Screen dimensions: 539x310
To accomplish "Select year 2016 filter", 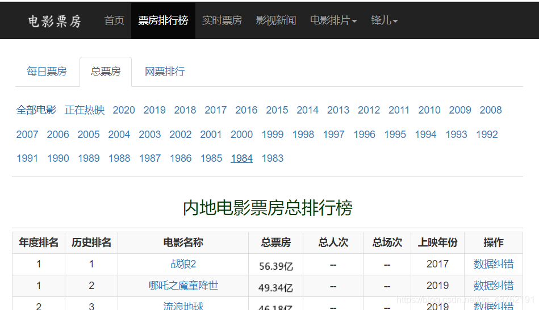I will pyautogui.click(x=246, y=110).
